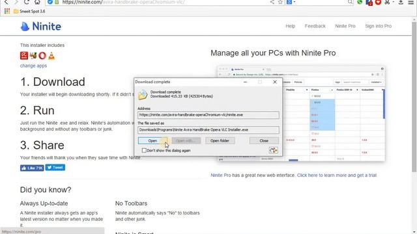
Task: Open the browser hamburger menu
Action: pyautogui.click(x=411, y=2)
